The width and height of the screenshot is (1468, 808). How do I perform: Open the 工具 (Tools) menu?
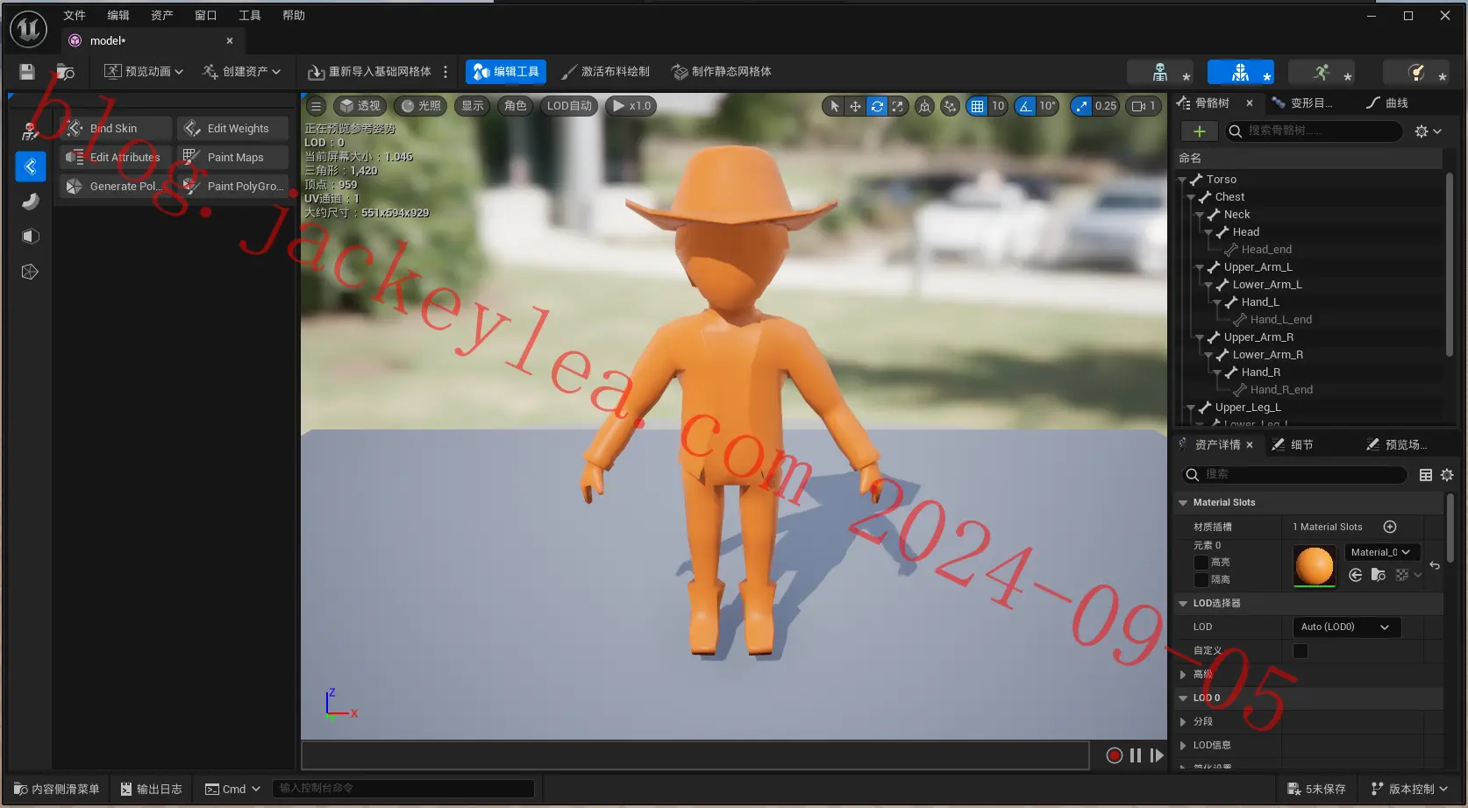click(x=250, y=15)
